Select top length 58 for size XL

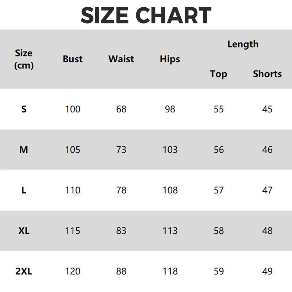218,231
